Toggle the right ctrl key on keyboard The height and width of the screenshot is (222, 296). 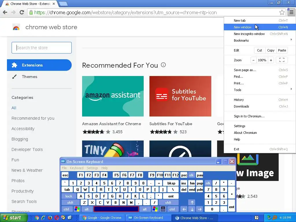click(172, 209)
